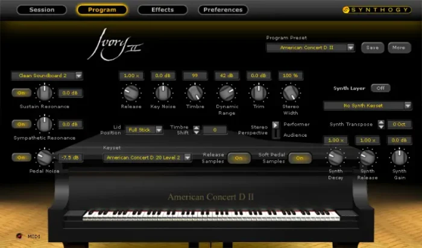The height and width of the screenshot is (248, 422).
Task: Click the Timbre knob
Action: [x=194, y=93]
